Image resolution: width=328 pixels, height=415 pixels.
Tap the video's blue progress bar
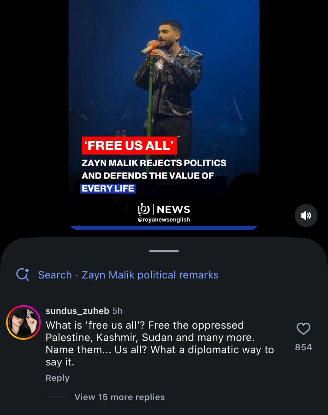coord(164,228)
